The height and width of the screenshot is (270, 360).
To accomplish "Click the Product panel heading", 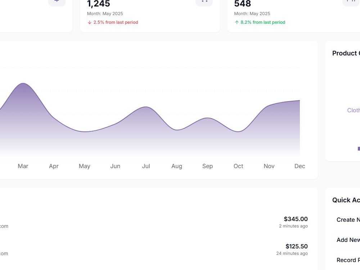I will tap(346, 53).
